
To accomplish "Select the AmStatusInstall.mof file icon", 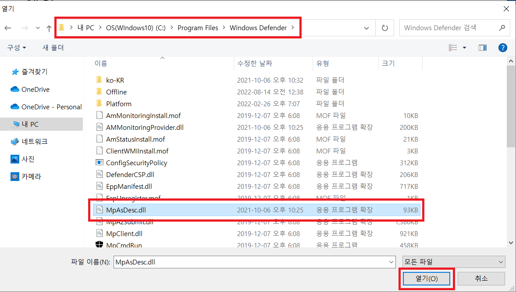I will click(99, 139).
